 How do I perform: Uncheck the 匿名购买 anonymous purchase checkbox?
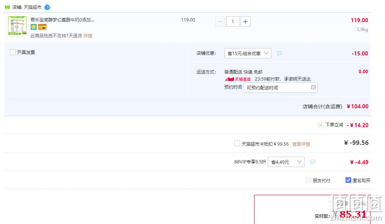tap(348, 180)
